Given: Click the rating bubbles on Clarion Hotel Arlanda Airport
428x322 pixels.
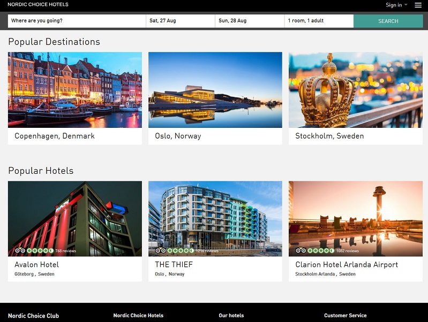Looking at the screenshot, I should click(321, 250).
